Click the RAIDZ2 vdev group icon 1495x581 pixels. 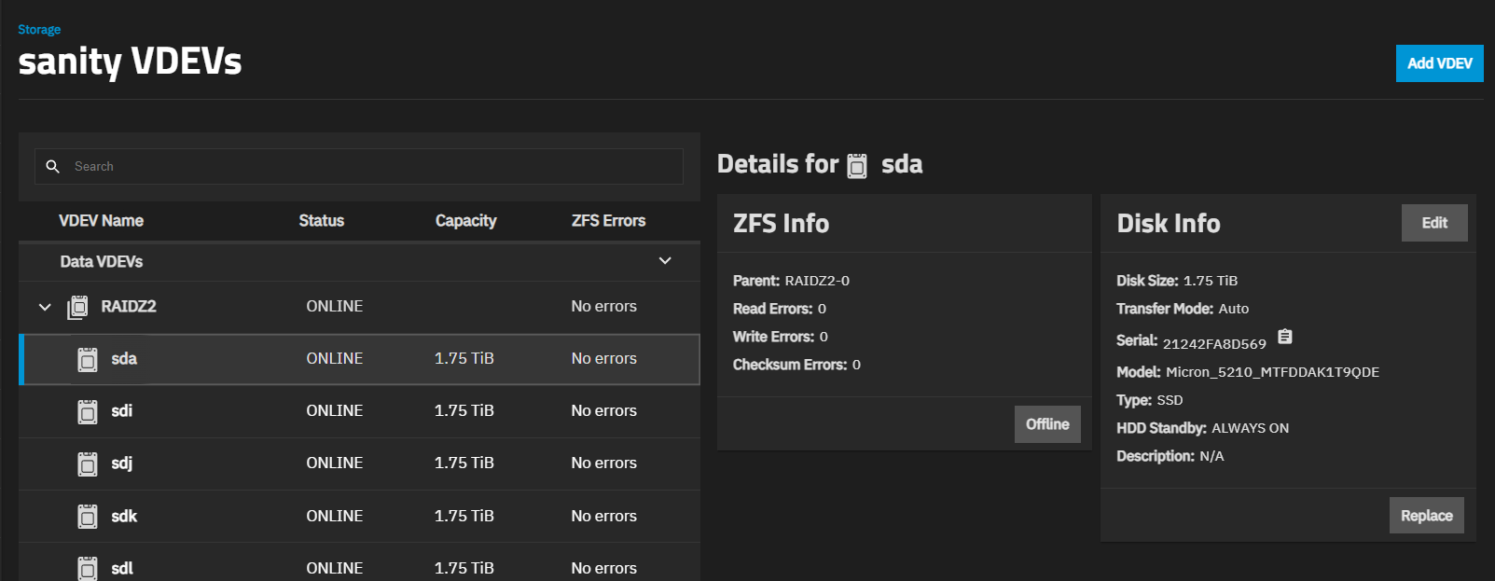(x=78, y=307)
